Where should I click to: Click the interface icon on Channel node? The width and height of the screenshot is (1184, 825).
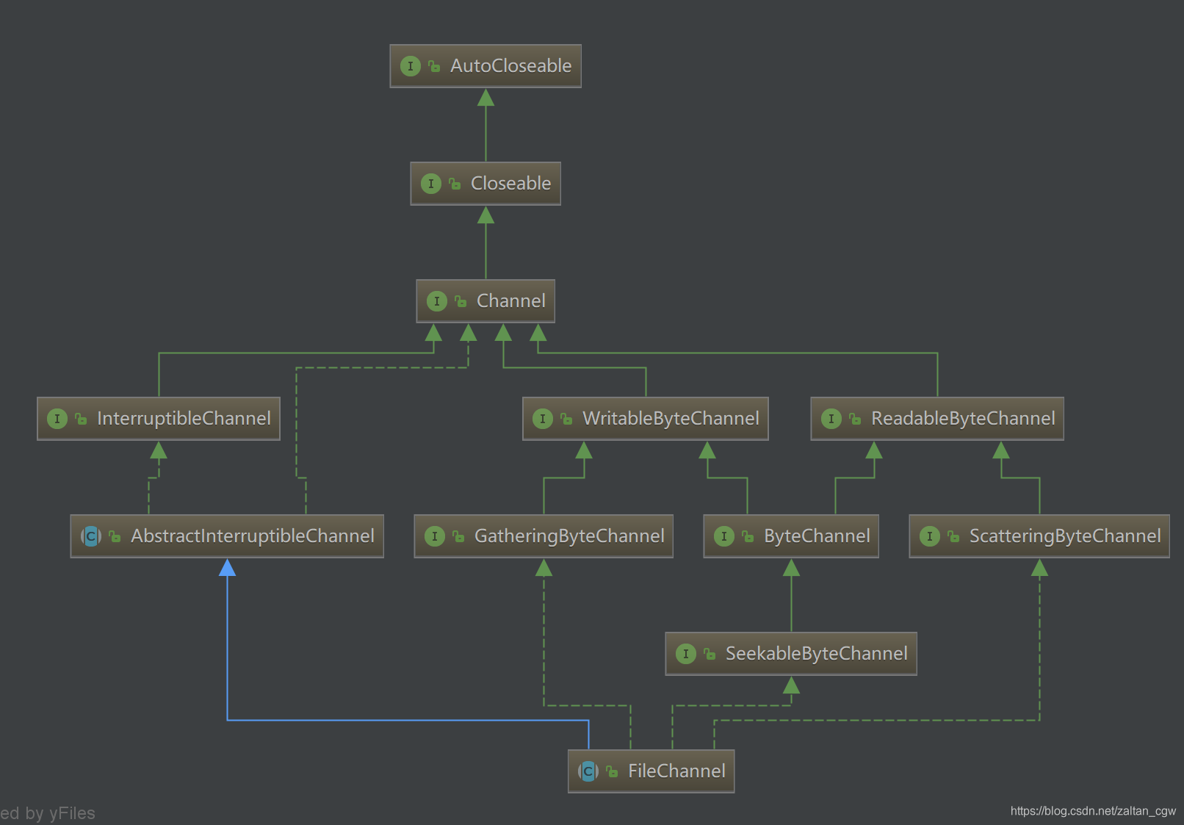click(437, 301)
